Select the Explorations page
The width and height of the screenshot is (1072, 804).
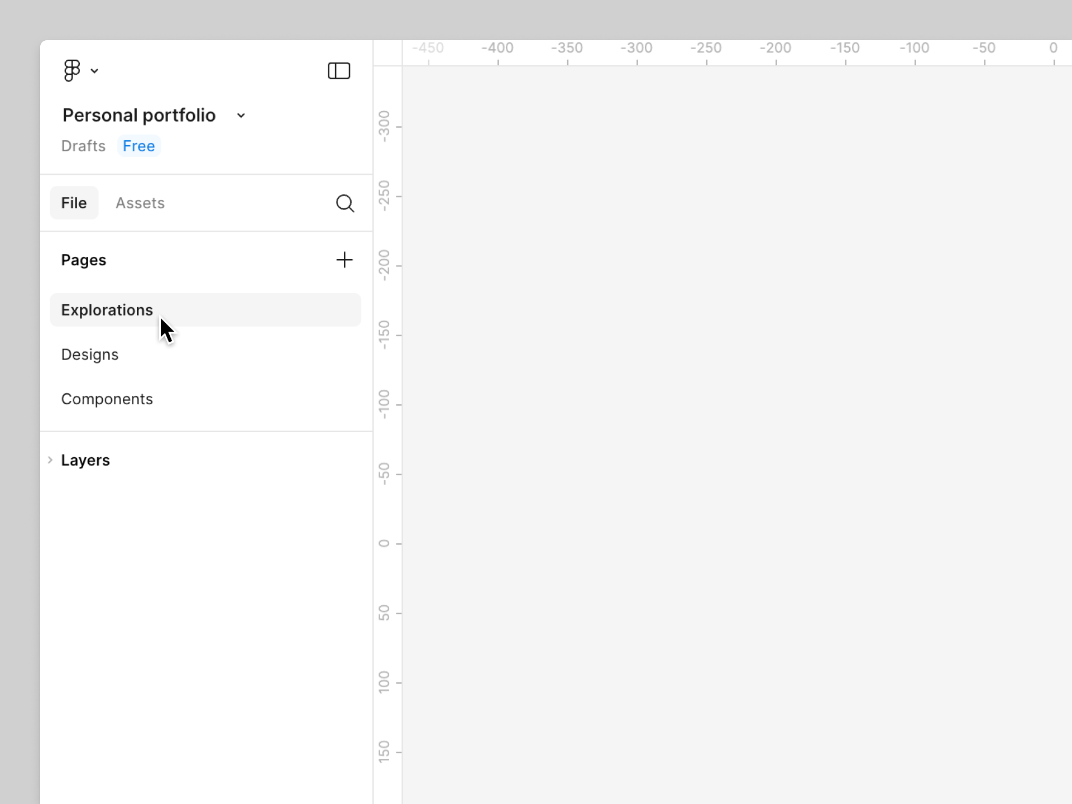pyautogui.click(x=107, y=310)
